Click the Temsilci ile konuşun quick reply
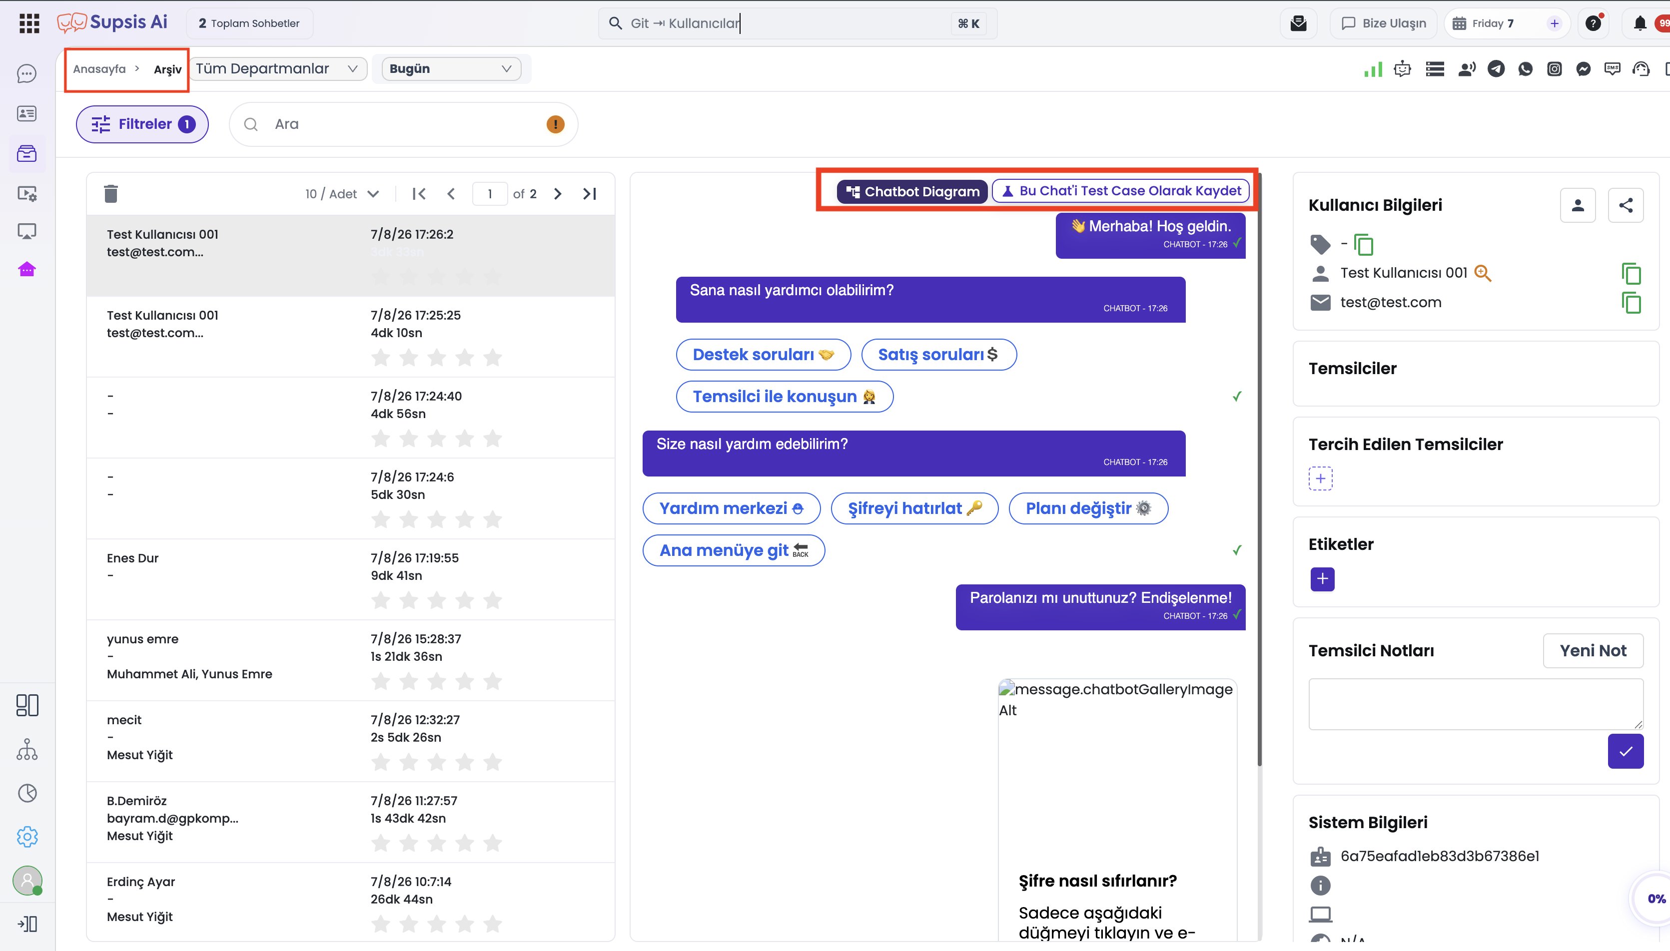Image resolution: width=1670 pixels, height=951 pixels. (784, 397)
